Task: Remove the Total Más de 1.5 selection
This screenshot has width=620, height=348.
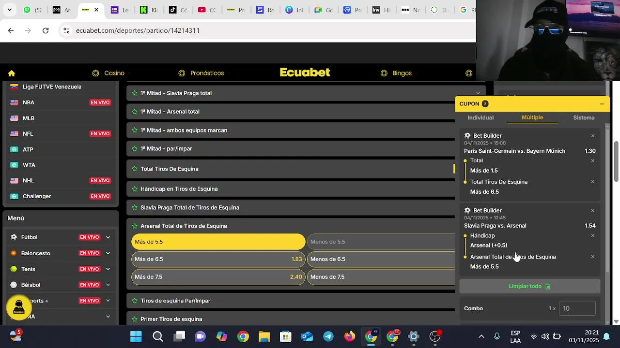Action: point(592,161)
